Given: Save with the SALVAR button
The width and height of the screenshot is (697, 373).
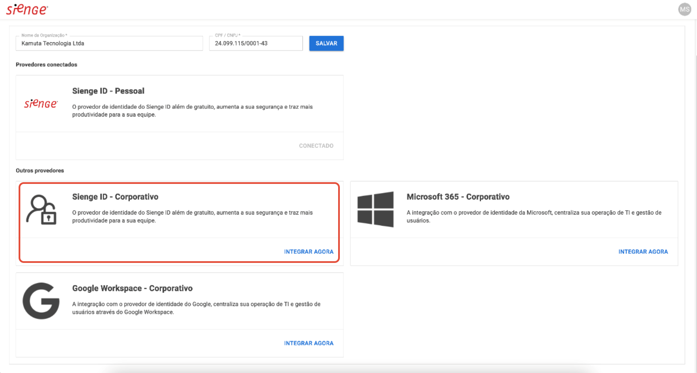Looking at the screenshot, I should (326, 43).
